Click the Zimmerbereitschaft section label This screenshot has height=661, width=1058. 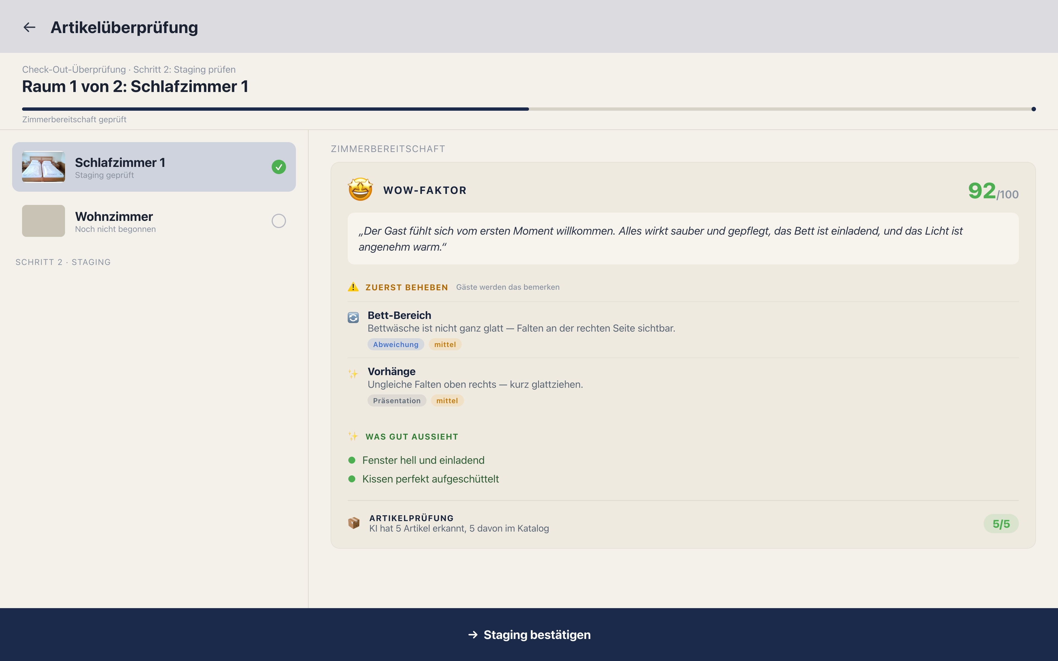[388, 149]
